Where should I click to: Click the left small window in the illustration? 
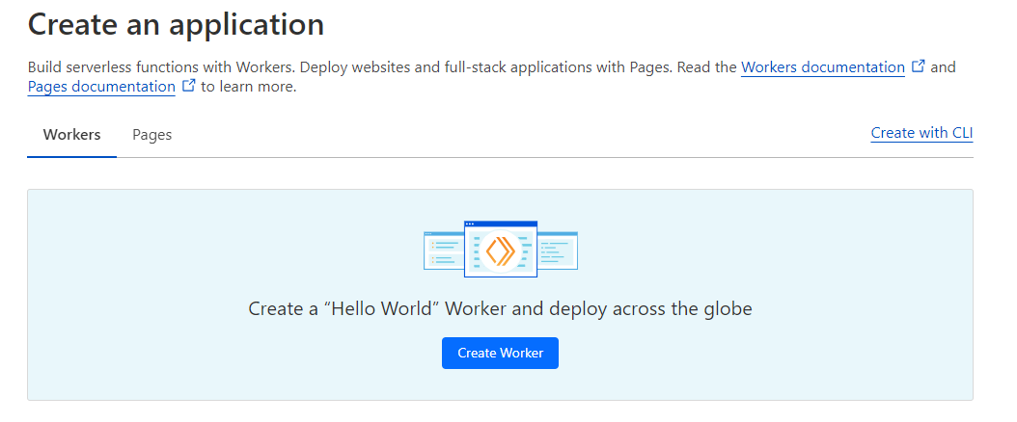click(443, 251)
